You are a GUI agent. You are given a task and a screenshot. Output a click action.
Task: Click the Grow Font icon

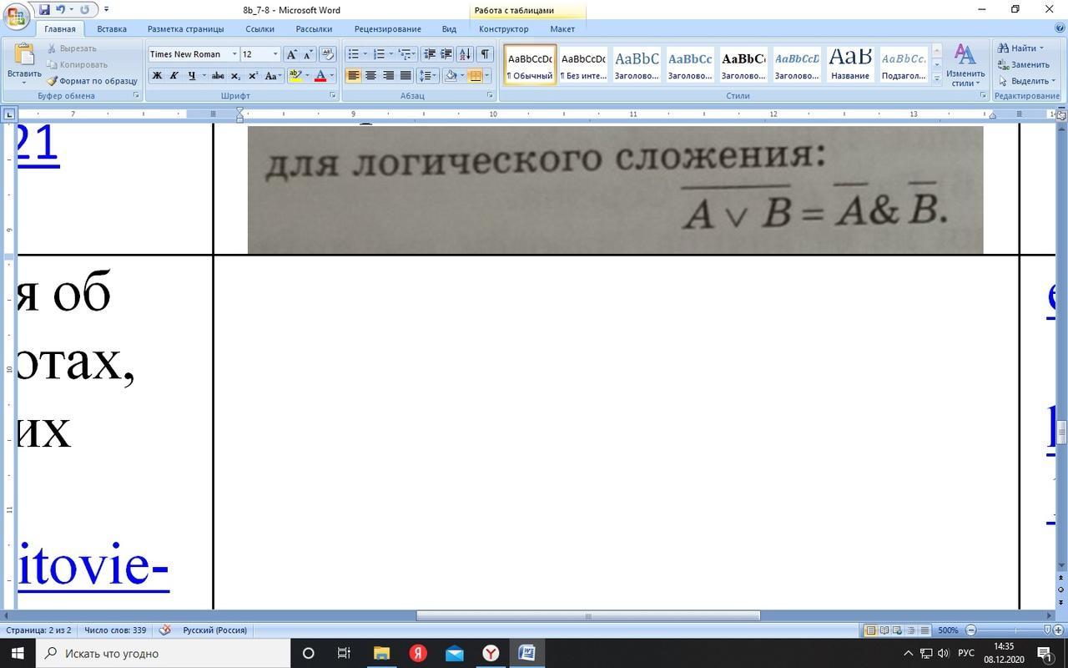[291, 54]
